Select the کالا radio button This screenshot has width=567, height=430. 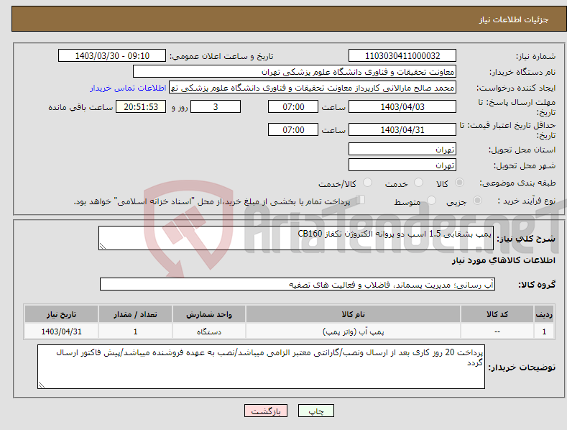(x=460, y=183)
